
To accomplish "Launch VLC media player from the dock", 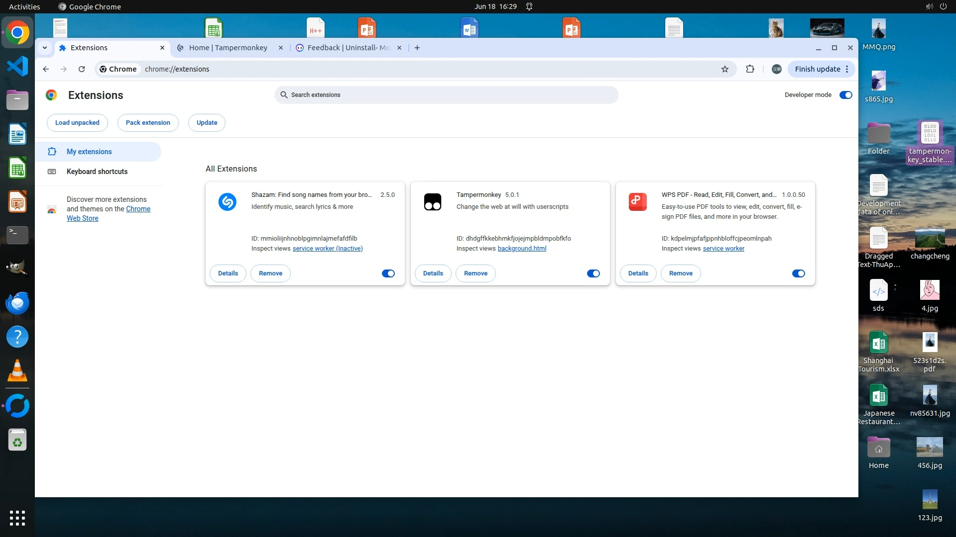I will pyautogui.click(x=17, y=371).
